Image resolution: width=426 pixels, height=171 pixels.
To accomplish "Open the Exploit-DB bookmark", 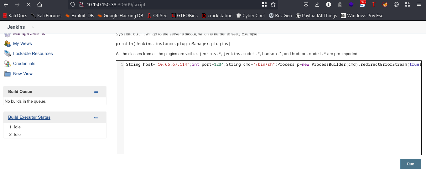I will point(80,15).
